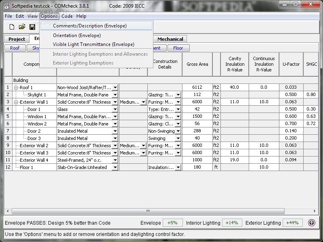
Task: Click Skylight 1 SHGC 0.80 cell
Action: (x=311, y=94)
